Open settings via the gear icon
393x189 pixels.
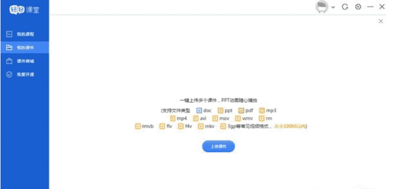[x=358, y=7]
